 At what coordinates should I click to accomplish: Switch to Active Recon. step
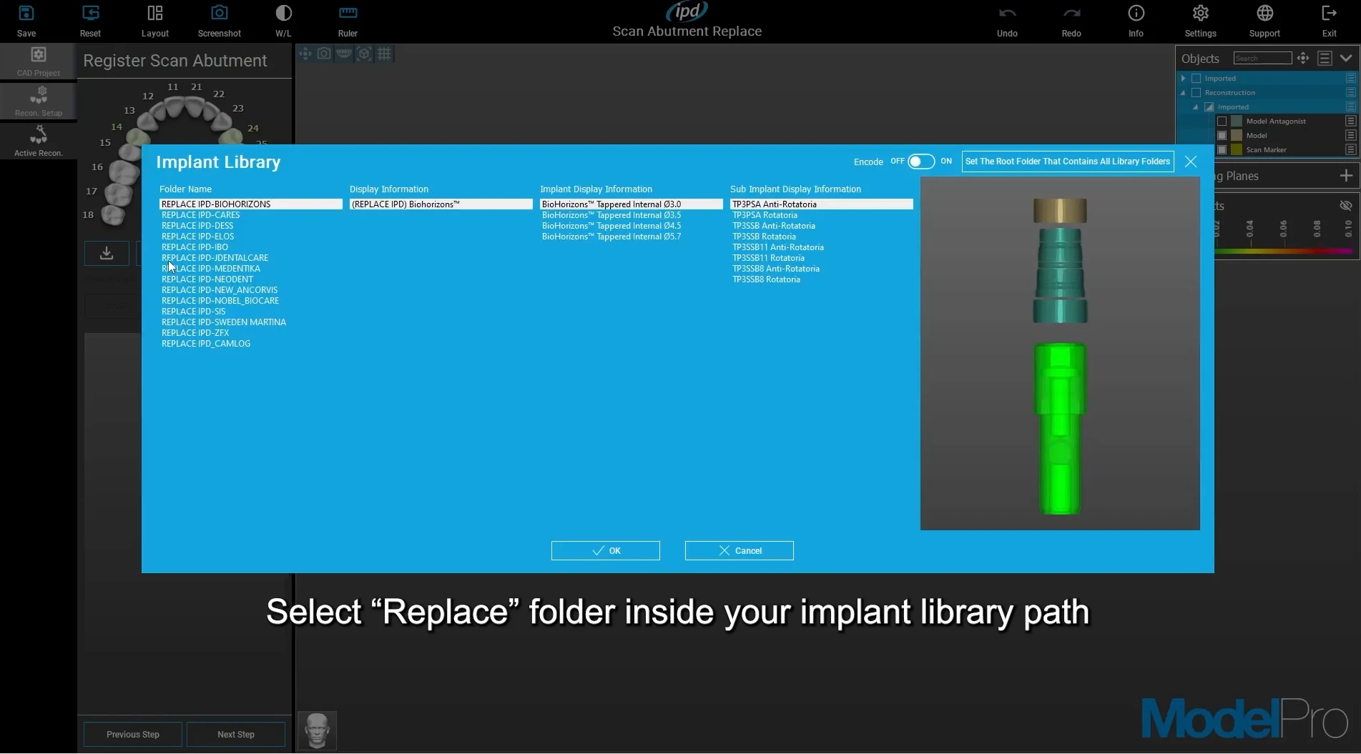39,142
